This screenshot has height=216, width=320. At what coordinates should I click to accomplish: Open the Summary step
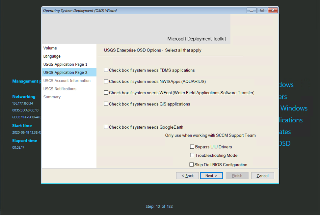pyautogui.click(x=69, y=97)
